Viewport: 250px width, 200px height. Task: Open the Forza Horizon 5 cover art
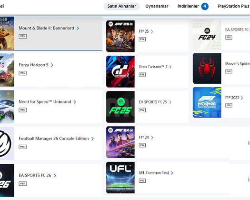(x=7, y=70)
